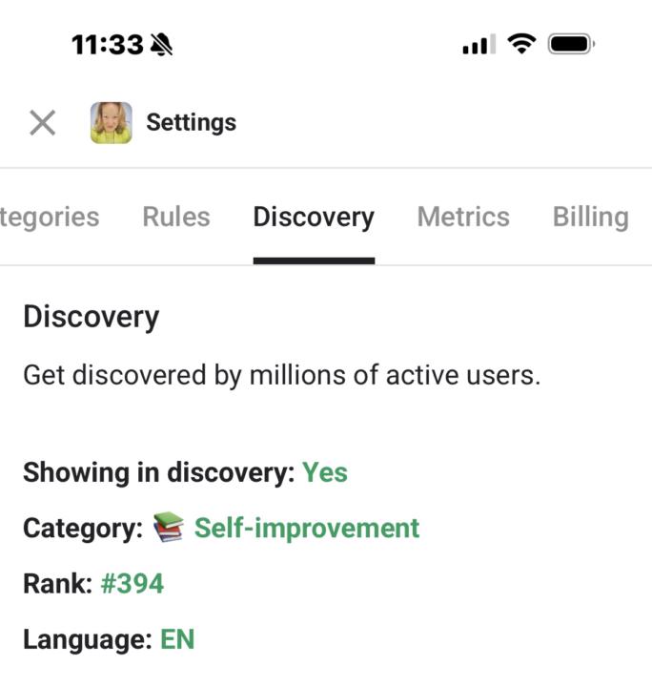Tap the Wi-Fi status icon
This screenshot has height=687, width=652.
coord(521,43)
